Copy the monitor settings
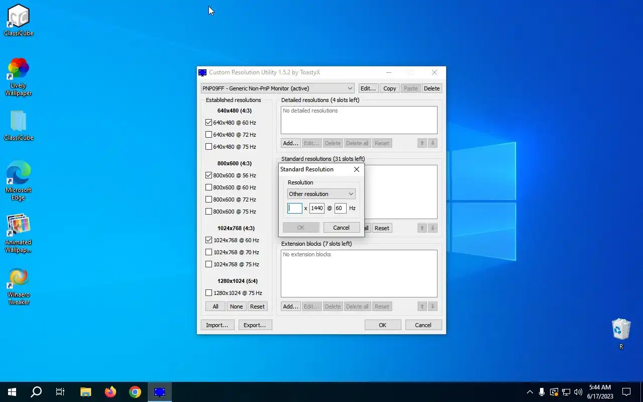Screen dimensions: 643x402 pos(390,88)
